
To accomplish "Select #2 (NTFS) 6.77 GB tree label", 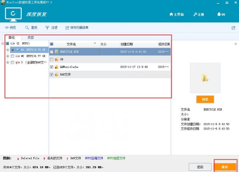I will [x=33, y=56].
